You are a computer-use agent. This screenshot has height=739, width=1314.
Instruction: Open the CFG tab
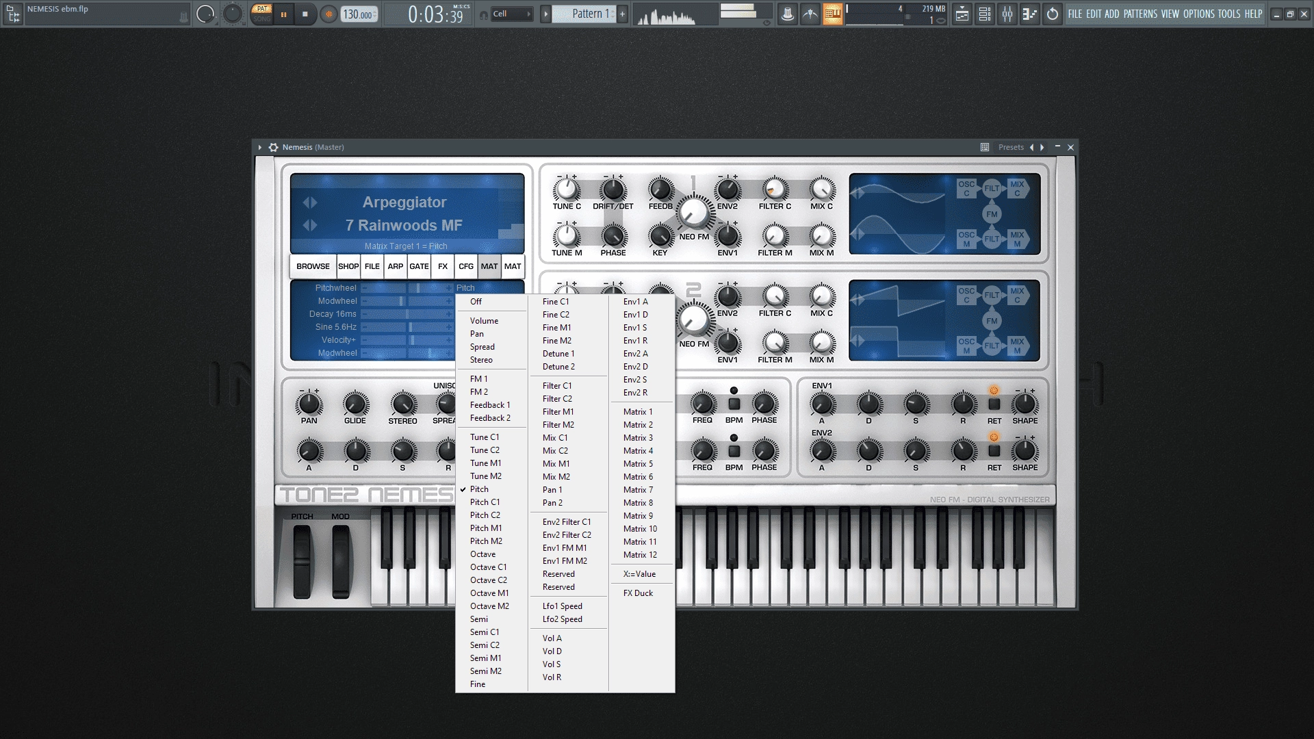coord(466,266)
